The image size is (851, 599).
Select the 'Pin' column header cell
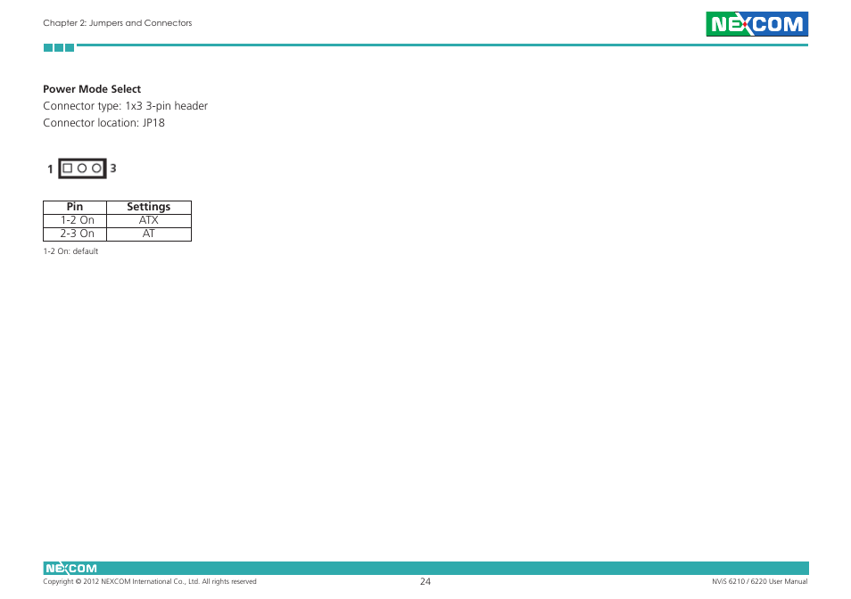pyautogui.click(x=75, y=207)
